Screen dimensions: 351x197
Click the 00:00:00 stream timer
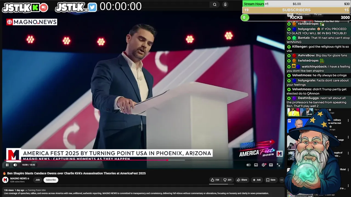pos(121,6)
